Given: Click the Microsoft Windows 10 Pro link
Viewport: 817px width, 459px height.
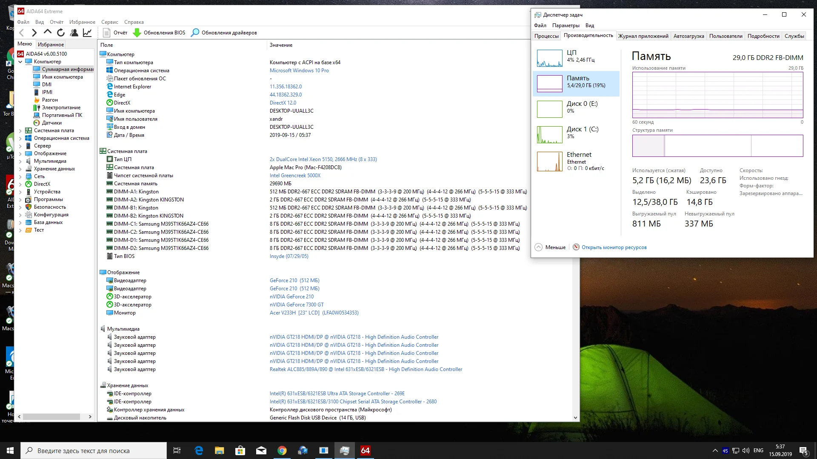Looking at the screenshot, I should 299,71.
